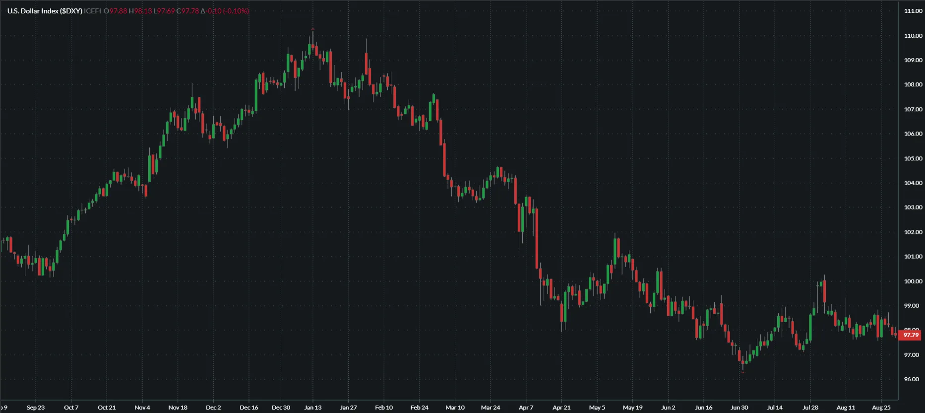The height and width of the screenshot is (413, 925).
Task: Select the High value H98.13
Action: tap(140, 11)
